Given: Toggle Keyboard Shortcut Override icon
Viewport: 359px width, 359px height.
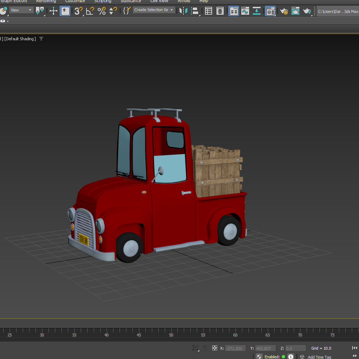Looking at the screenshot, I should tap(65, 11).
